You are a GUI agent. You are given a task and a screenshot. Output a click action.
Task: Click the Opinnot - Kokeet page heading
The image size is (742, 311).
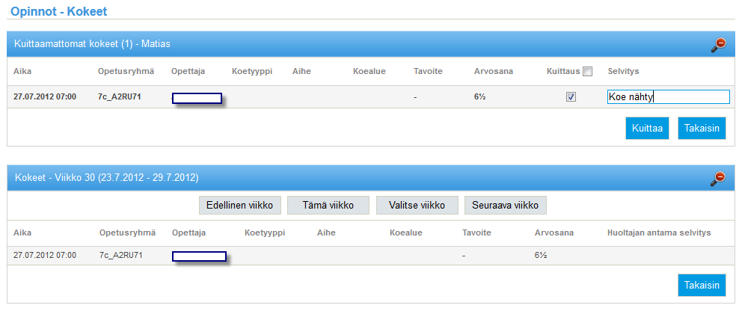point(59,11)
